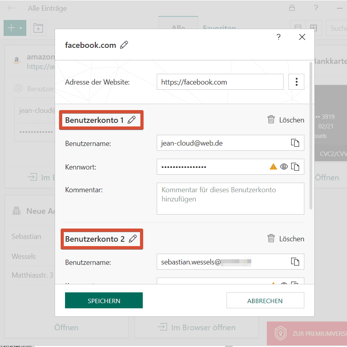Copy the password of Benutzerkonto 1
The image size is (347, 347).
pyautogui.click(x=295, y=167)
